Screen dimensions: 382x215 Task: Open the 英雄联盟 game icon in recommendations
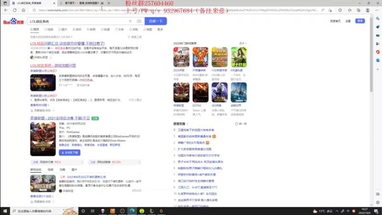[x=181, y=92]
